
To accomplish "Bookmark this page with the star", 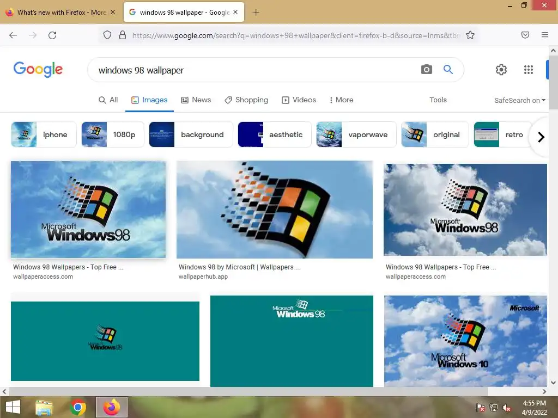I will click(x=470, y=35).
